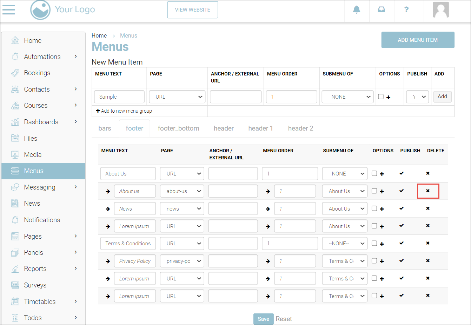
Task: Open the inbox tray icon
Action: pyautogui.click(x=381, y=10)
